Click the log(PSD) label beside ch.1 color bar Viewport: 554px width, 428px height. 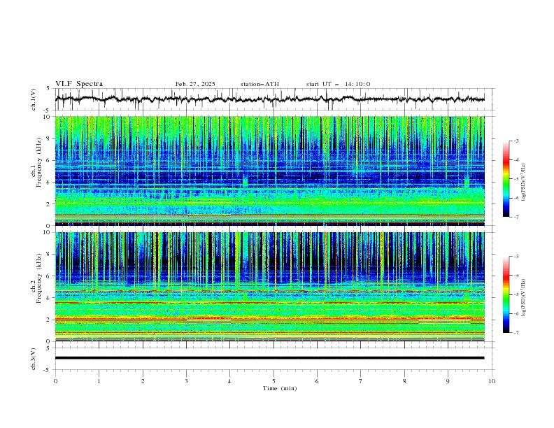point(524,183)
